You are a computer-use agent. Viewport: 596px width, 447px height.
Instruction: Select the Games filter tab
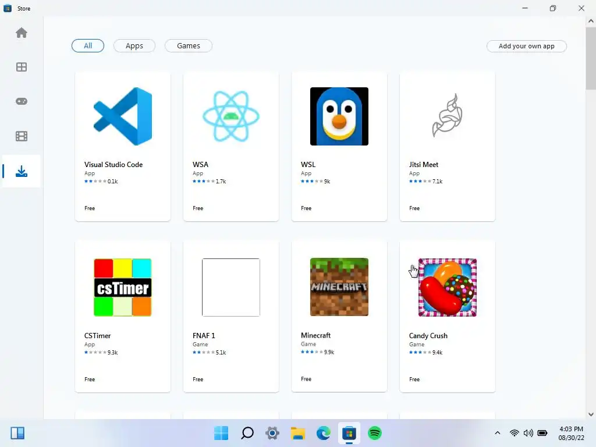point(189,45)
